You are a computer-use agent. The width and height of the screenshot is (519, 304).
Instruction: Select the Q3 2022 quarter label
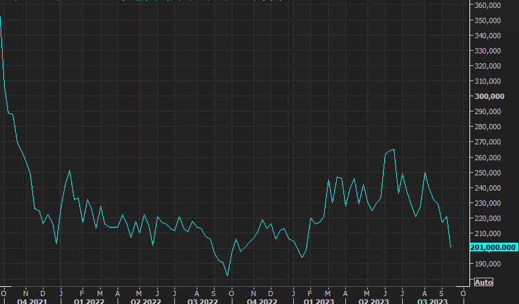(x=203, y=301)
